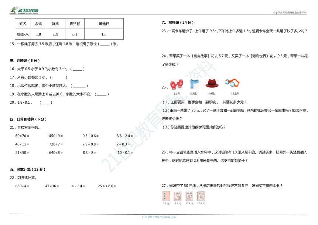Click the red hat picture priced 4.6元
Image resolution: width=318 pixels, height=225 pixels.
pyautogui.click(x=212, y=84)
